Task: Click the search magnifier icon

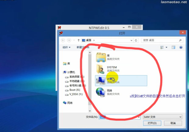Action: (180, 40)
